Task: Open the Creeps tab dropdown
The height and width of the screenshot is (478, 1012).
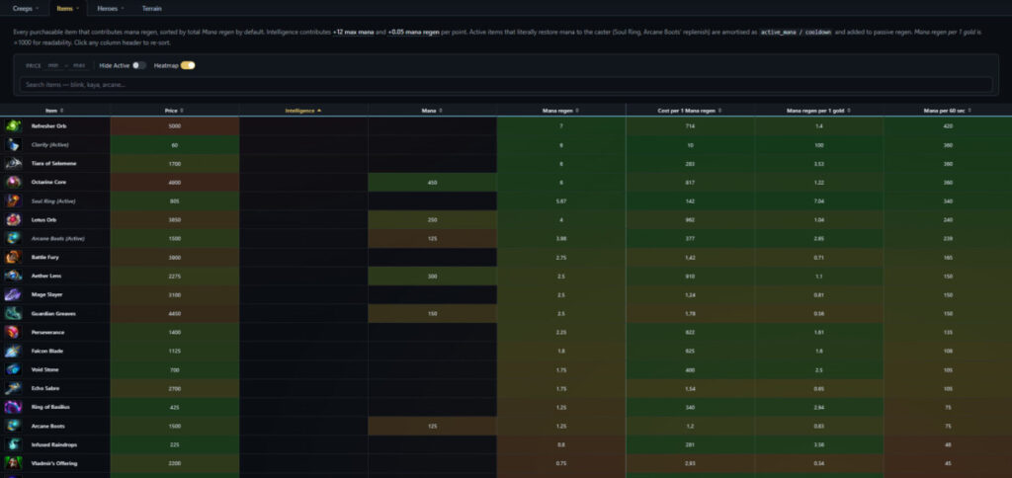Action: tap(26, 8)
